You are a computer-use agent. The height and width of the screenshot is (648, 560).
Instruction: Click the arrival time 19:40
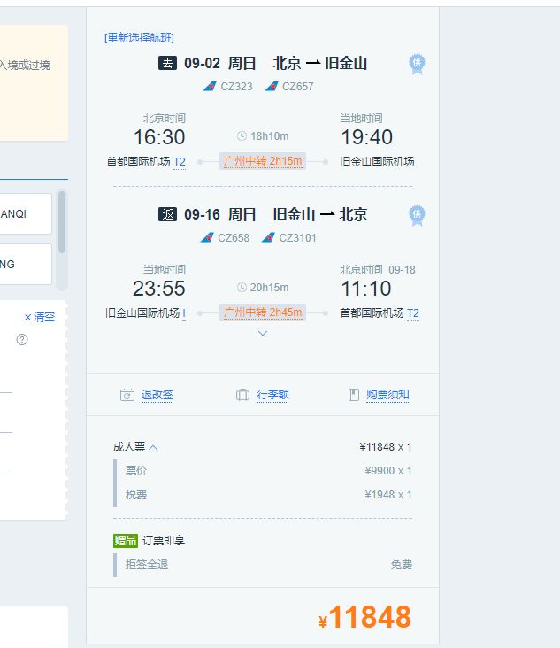tap(367, 137)
